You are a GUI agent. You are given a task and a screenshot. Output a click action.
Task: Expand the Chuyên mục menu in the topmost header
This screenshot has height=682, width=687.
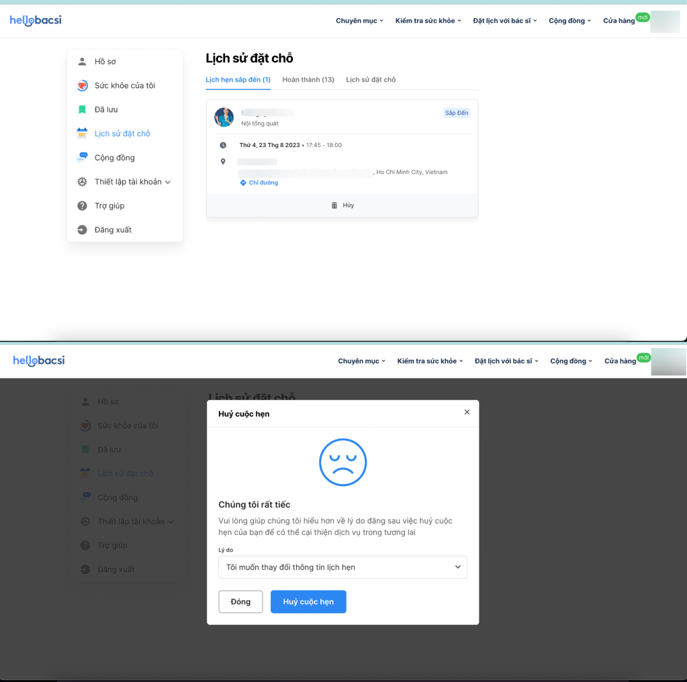pos(359,21)
